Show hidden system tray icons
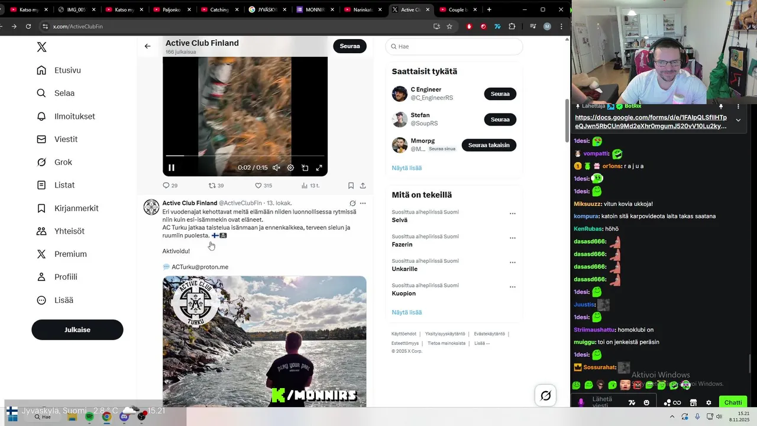Viewport: 757px width, 426px height. (672, 417)
